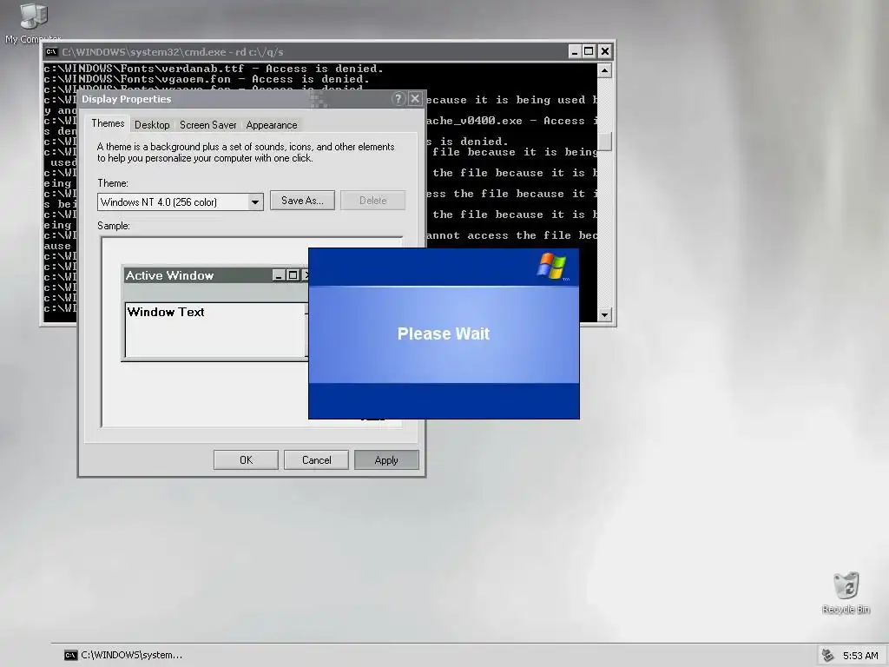Open the Screen Saver tab
Screen dimensions: 889x667
coord(208,125)
